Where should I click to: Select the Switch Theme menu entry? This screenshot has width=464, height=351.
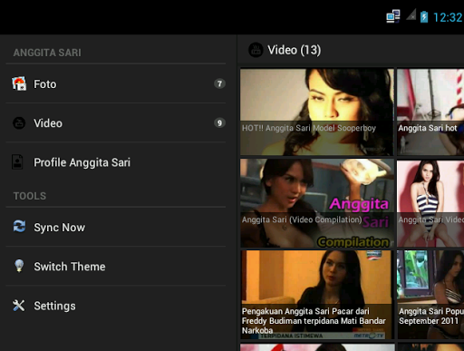(116, 267)
